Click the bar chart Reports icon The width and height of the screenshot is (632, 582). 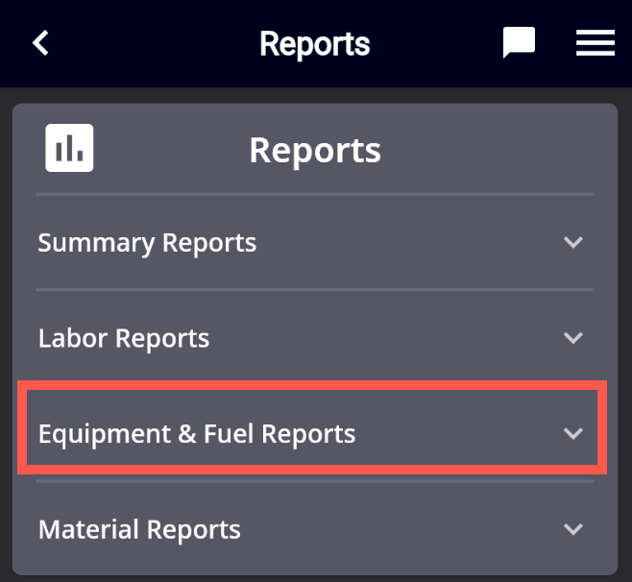69,149
